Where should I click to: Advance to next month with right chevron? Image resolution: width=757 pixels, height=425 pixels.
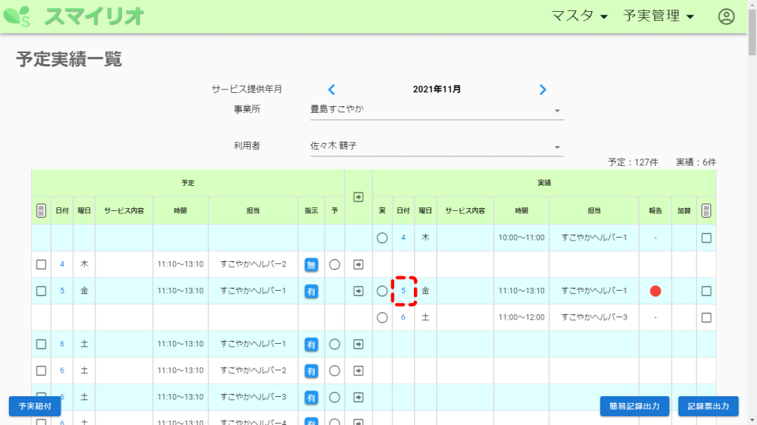tap(543, 89)
